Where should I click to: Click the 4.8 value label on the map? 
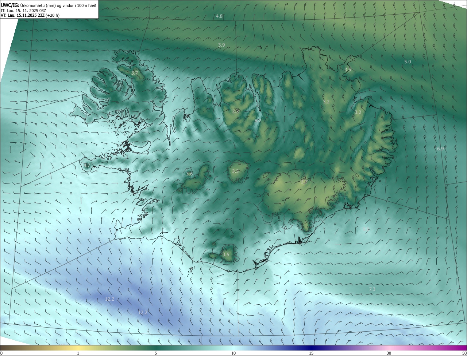click(x=219, y=16)
